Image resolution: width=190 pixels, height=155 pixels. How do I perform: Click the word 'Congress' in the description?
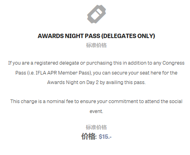pyautogui.click(x=173, y=63)
